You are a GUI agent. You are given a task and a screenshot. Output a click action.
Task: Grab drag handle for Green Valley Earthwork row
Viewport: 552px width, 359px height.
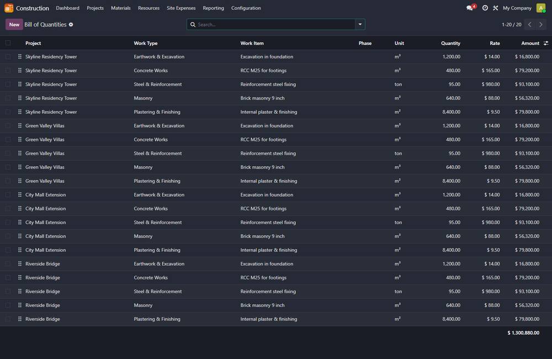(x=20, y=126)
